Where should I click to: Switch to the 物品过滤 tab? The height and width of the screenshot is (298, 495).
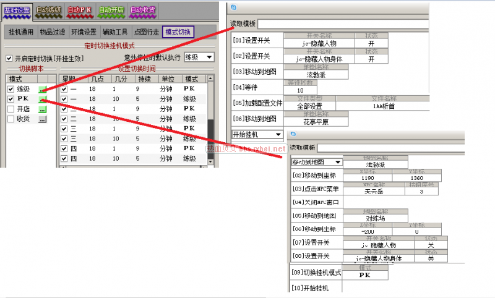point(53,32)
